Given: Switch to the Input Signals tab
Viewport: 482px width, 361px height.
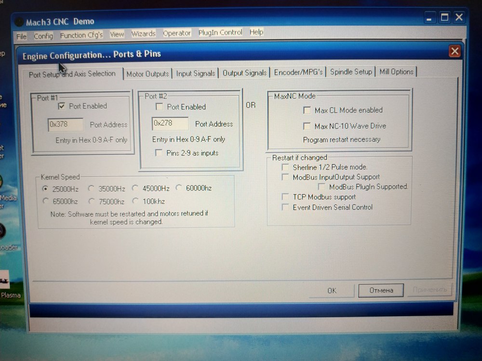Looking at the screenshot, I should pyautogui.click(x=196, y=73).
